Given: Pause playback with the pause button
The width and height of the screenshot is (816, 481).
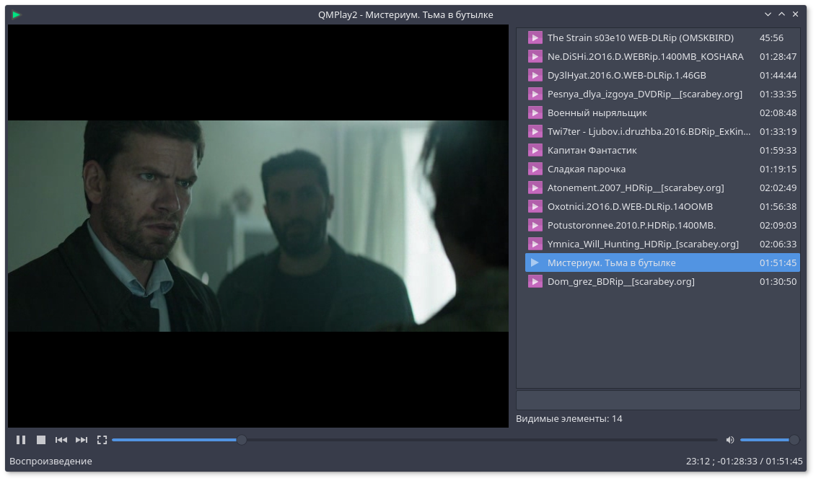Looking at the screenshot, I should pos(21,440).
